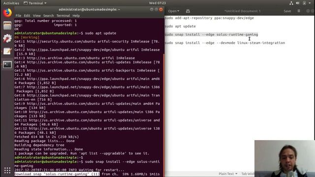Click the new document icon in gedit
Image resolution: width=315 pixels, height=177 pixels.
pos(188,11)
